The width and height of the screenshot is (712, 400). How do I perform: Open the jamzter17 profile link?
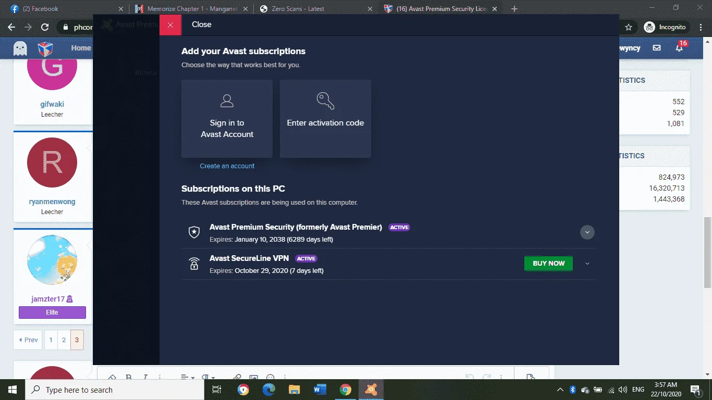(x=48, y=299)
